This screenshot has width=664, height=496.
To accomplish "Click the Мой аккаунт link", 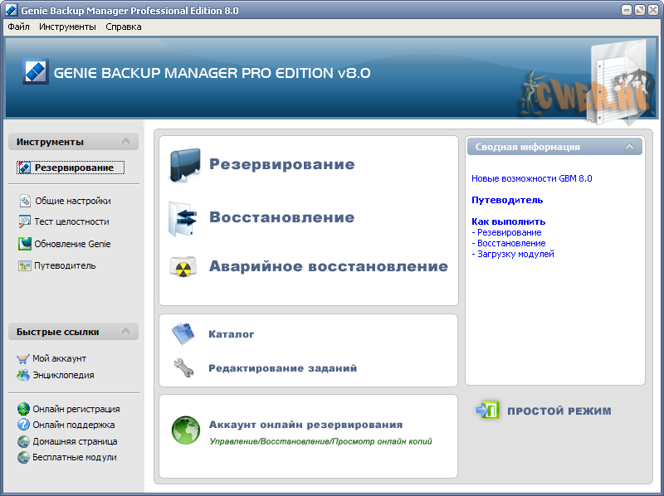I will [59, 358].
